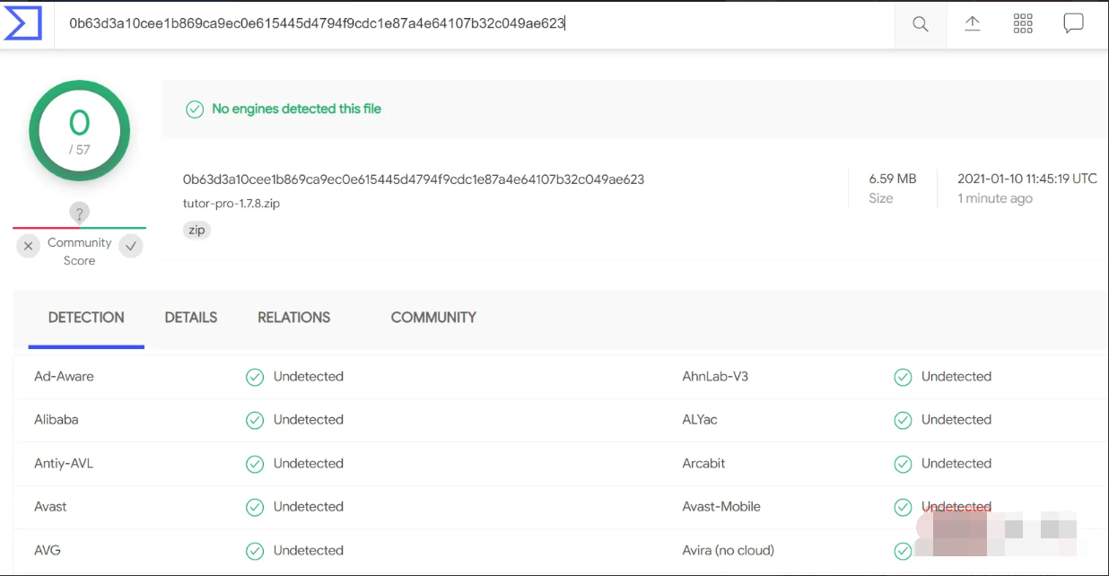Select the Ad-Aware Undetected check icon
The height and width of the screenshot is (576, 1109).
[255, 377]
